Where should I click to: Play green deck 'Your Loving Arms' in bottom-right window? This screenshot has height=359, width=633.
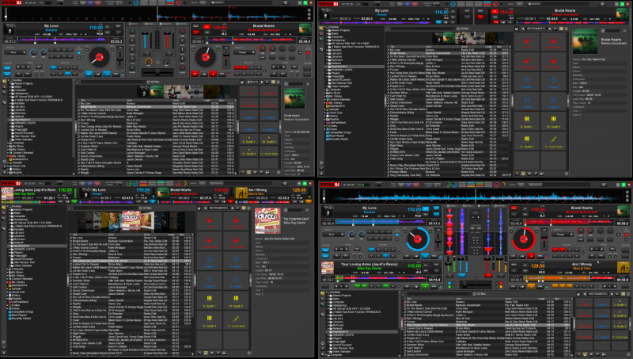(425, 286)
